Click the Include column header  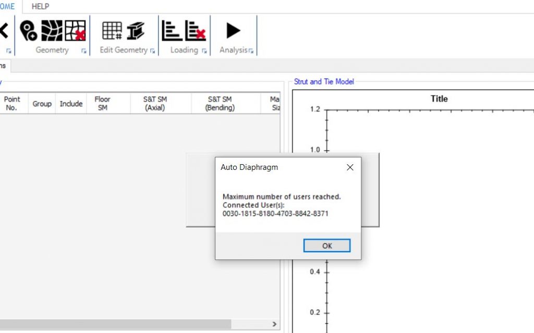[71, 103]
